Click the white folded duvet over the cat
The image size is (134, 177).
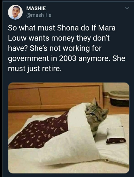click(x=72, y=136)
